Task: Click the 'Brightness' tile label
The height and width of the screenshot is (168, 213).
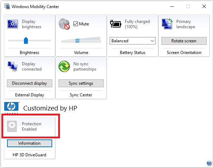Action: click(x=30, y=53)
